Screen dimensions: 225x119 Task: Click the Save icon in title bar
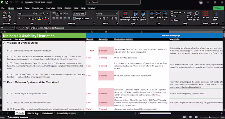coord(6,2)
